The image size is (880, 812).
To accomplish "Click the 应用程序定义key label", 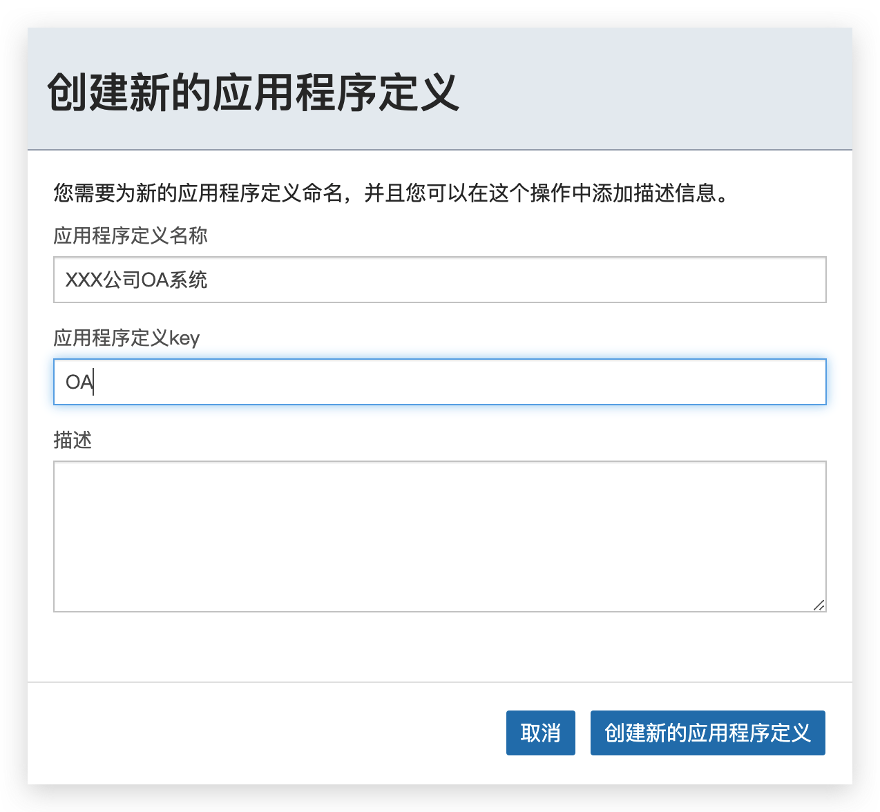I will tap(126, 338).
